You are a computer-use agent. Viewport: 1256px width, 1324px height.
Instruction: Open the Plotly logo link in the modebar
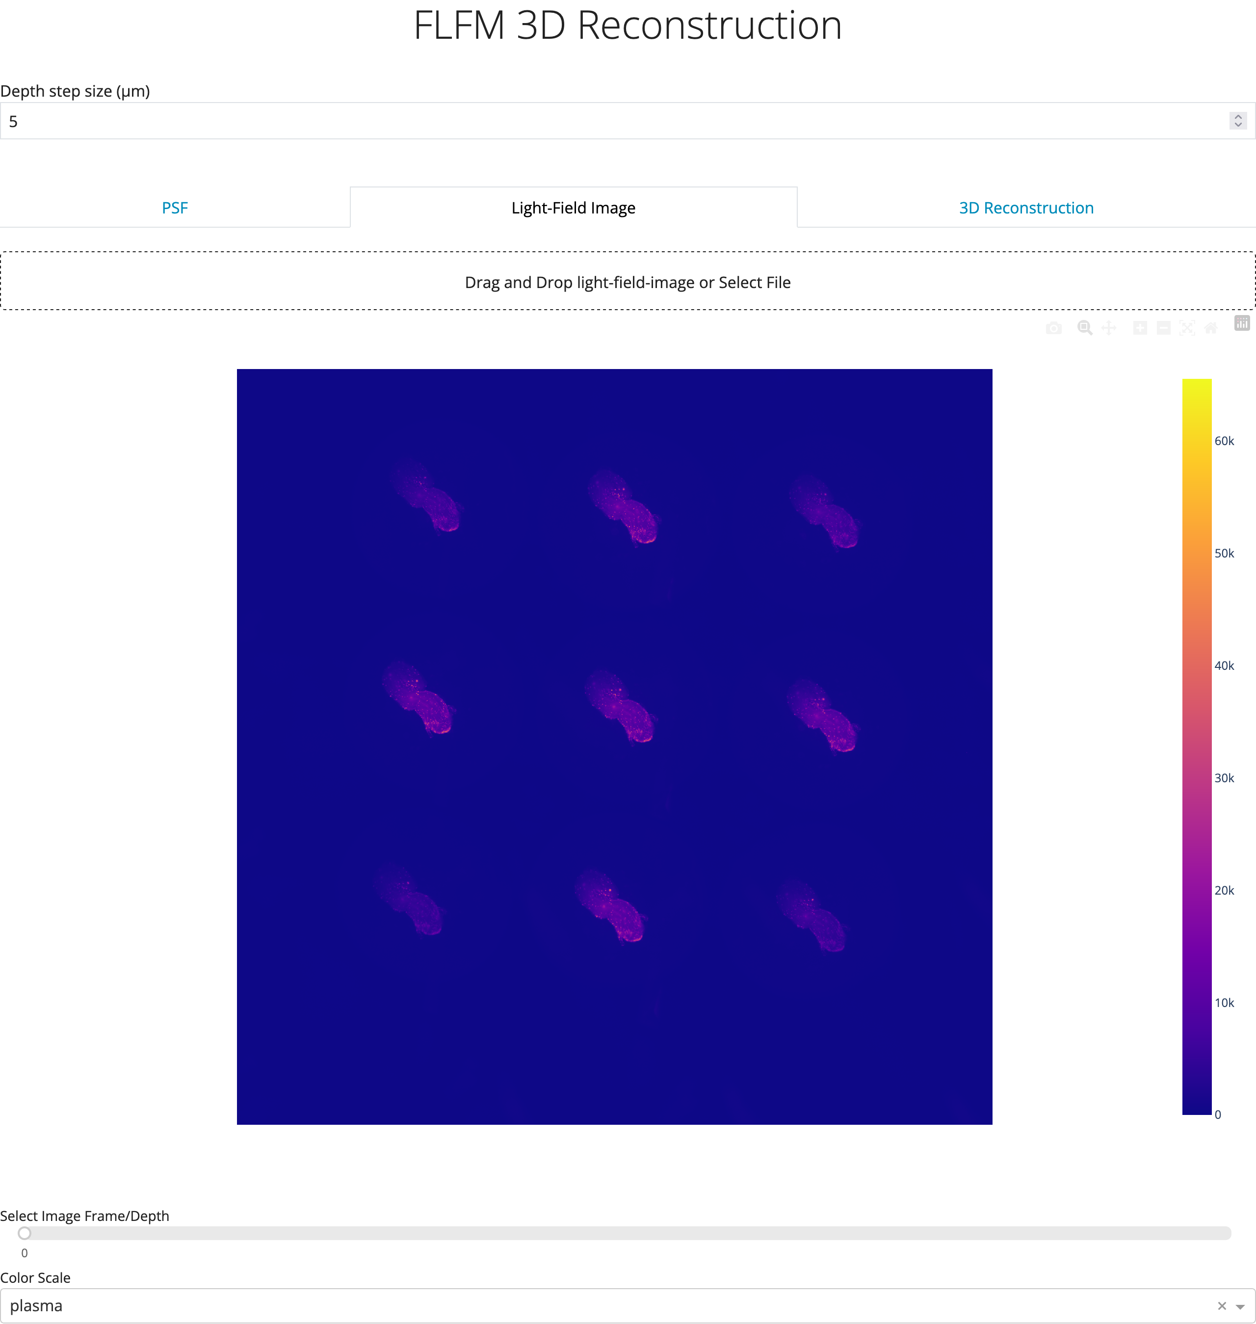coord(1242,323)
